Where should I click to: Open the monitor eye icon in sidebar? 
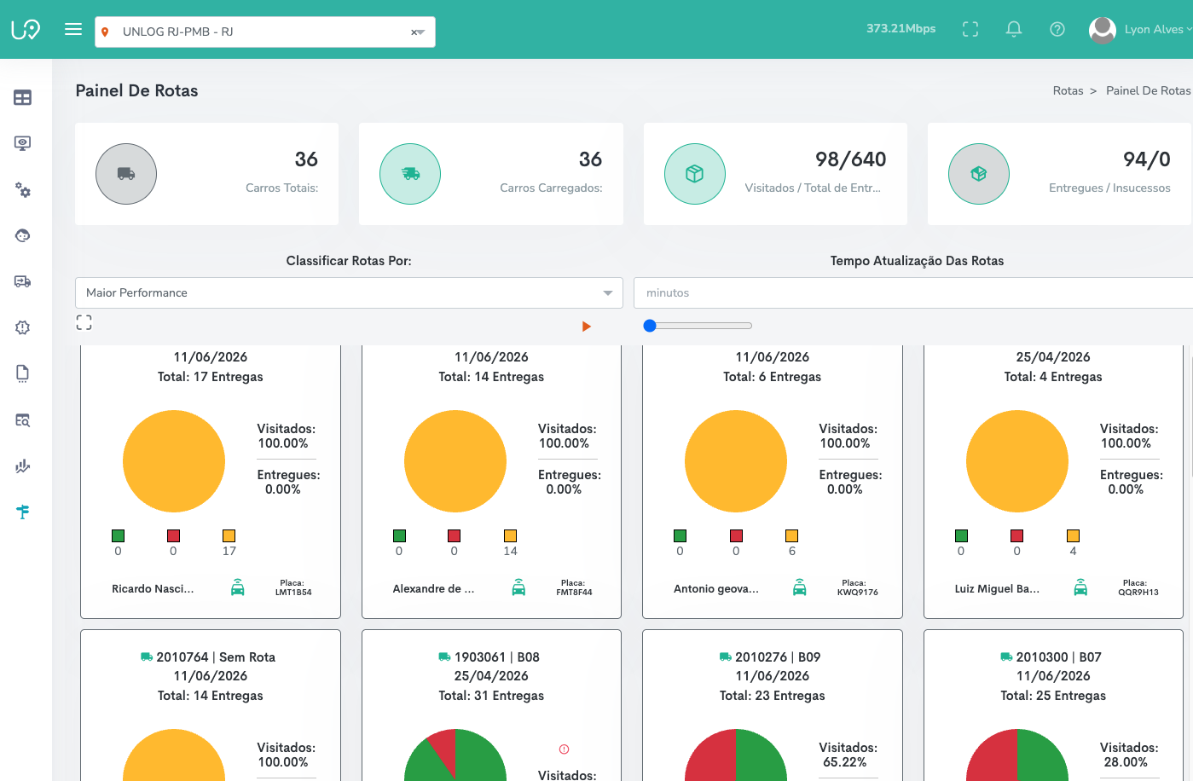coord(23,143)
